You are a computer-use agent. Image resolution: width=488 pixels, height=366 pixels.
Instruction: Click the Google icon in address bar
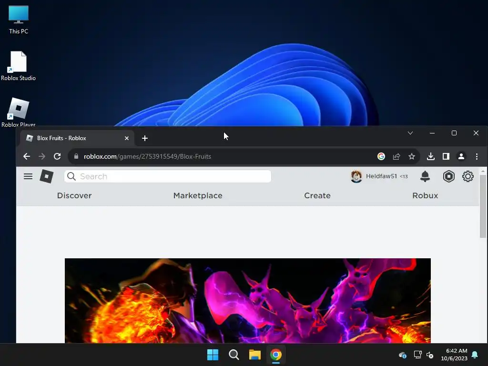[381, 156]
